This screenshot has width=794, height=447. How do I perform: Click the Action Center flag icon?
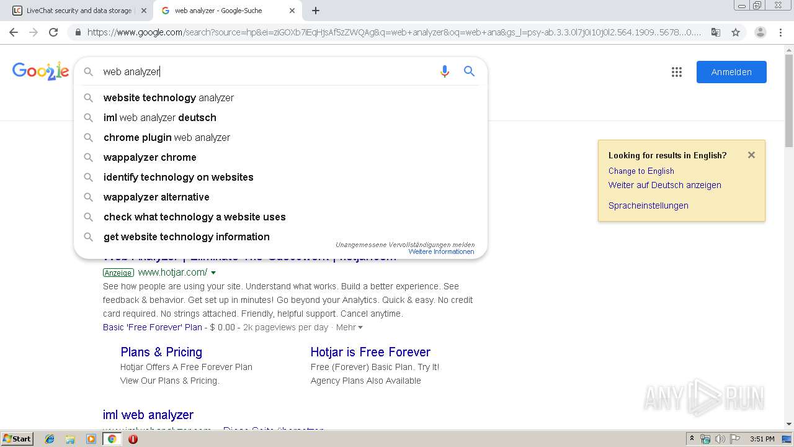pos(735,439)
